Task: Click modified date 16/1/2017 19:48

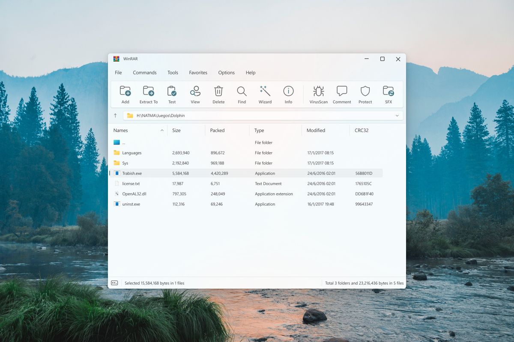Action: coord(320,204)
